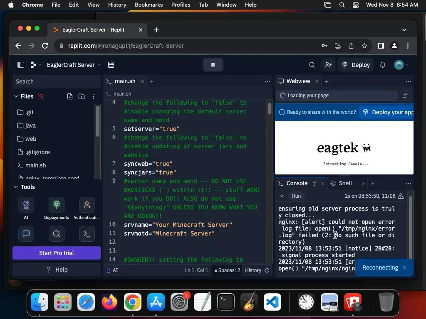Expand the EaglerCraft Server project name dropdown
This screenshot has width=426, height=319.
tap(74, 65)
